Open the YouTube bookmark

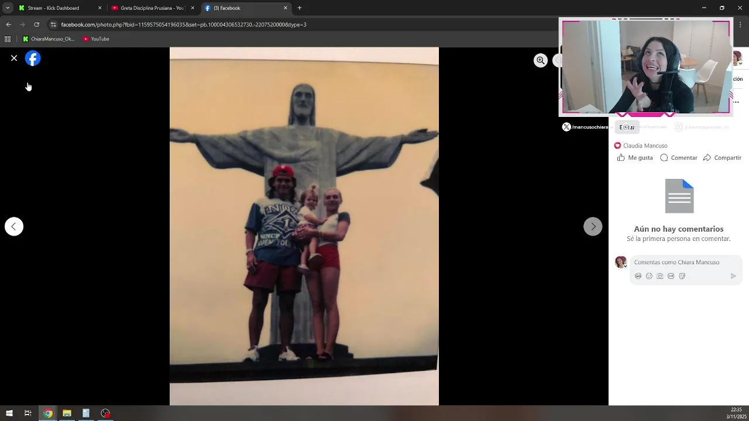(96, 39)
